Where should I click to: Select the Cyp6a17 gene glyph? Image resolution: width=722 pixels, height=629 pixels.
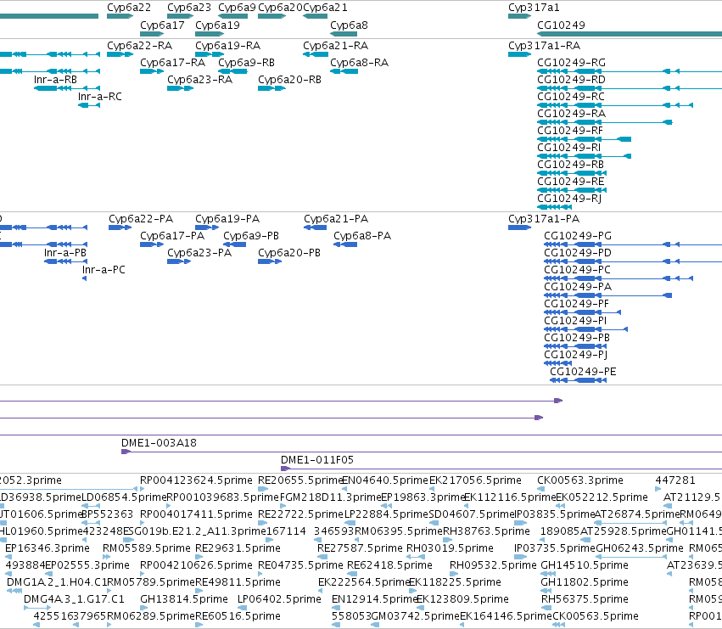click(152, 34)
